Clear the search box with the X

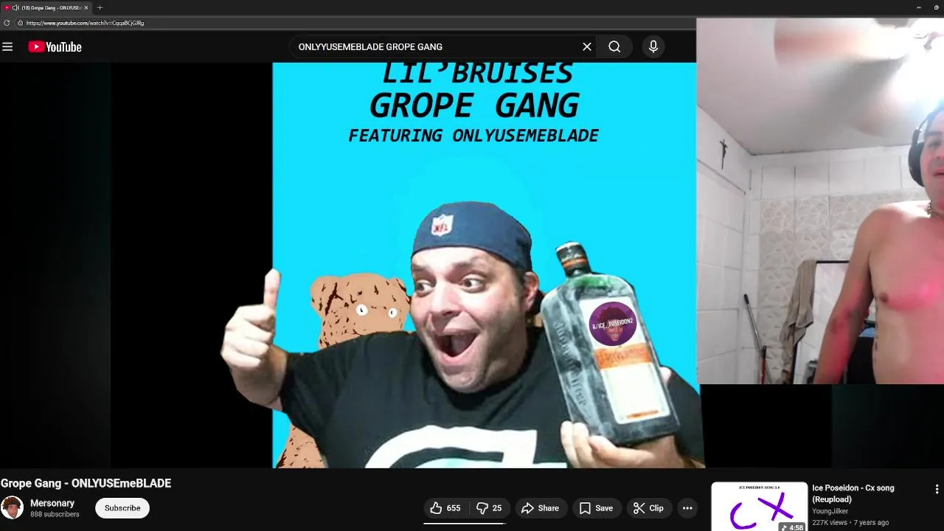click(x=587, y=46)
